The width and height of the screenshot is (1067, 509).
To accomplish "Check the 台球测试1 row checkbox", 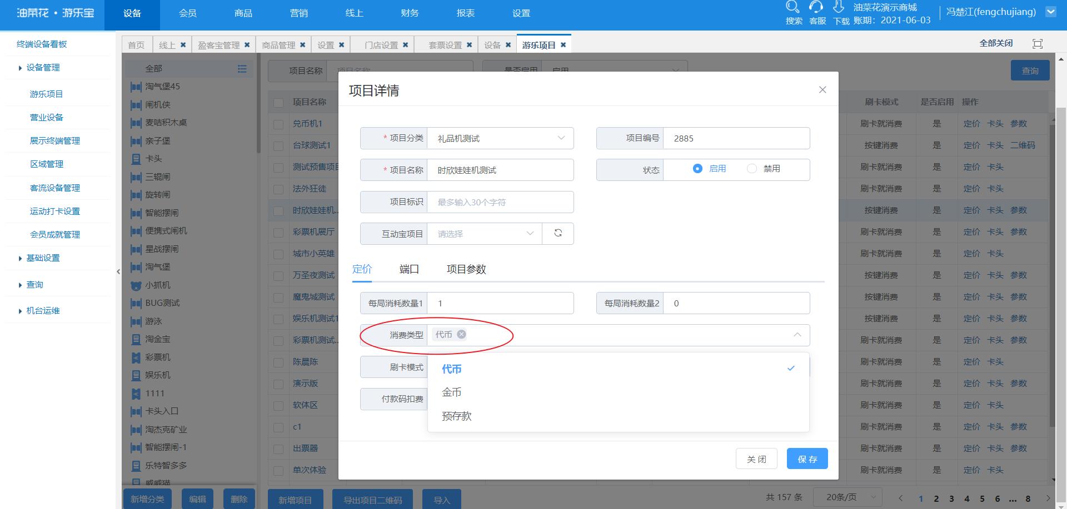I will pos(278,146).
